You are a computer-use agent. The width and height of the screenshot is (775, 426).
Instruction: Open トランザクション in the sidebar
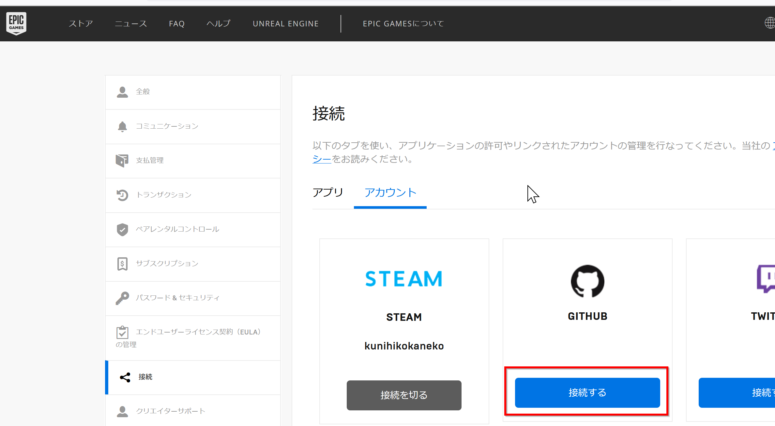(193, 195)
